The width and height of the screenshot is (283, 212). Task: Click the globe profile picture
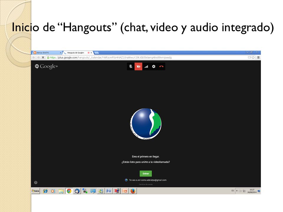coord(146,124)
